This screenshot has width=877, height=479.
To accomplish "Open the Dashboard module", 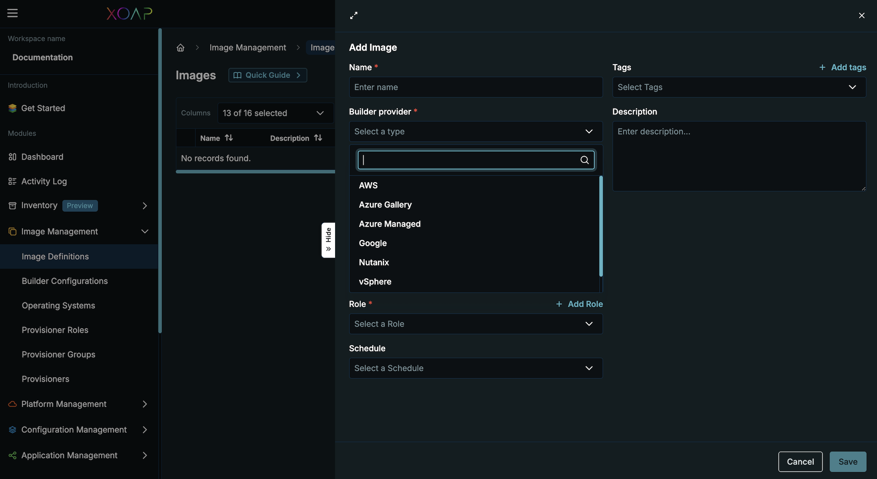I will (x=42, y=157).
